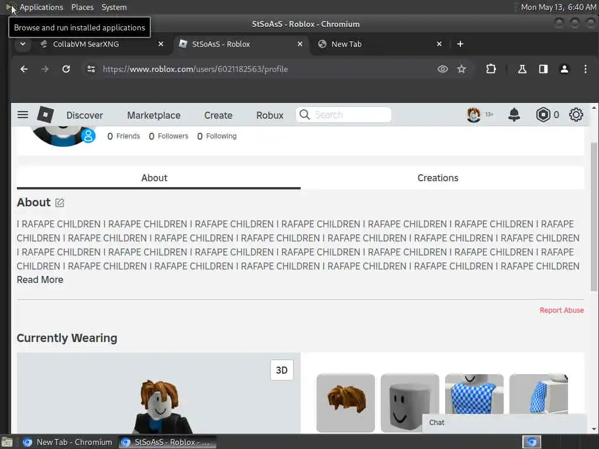
Task: Click the 0 Followers count
Action: tap(168, 136)
